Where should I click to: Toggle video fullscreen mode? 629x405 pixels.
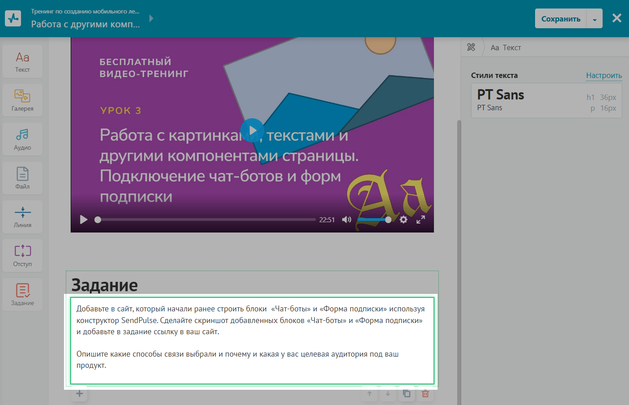421,220
